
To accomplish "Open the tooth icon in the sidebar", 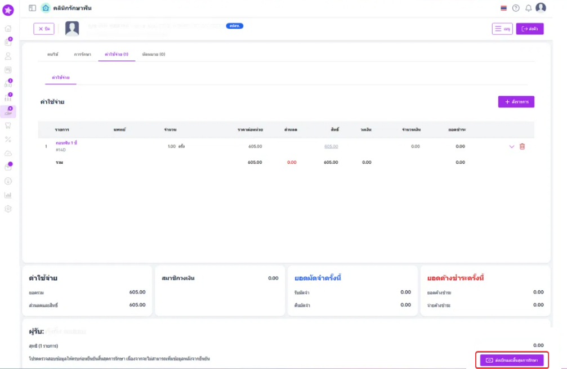I will tap(8, 125).
